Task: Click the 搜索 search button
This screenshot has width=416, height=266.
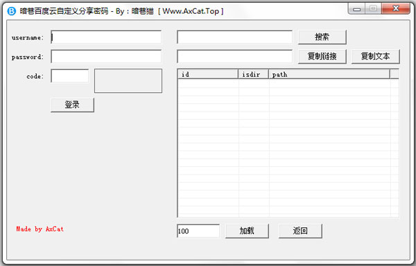Action: (x=322, y=37)
